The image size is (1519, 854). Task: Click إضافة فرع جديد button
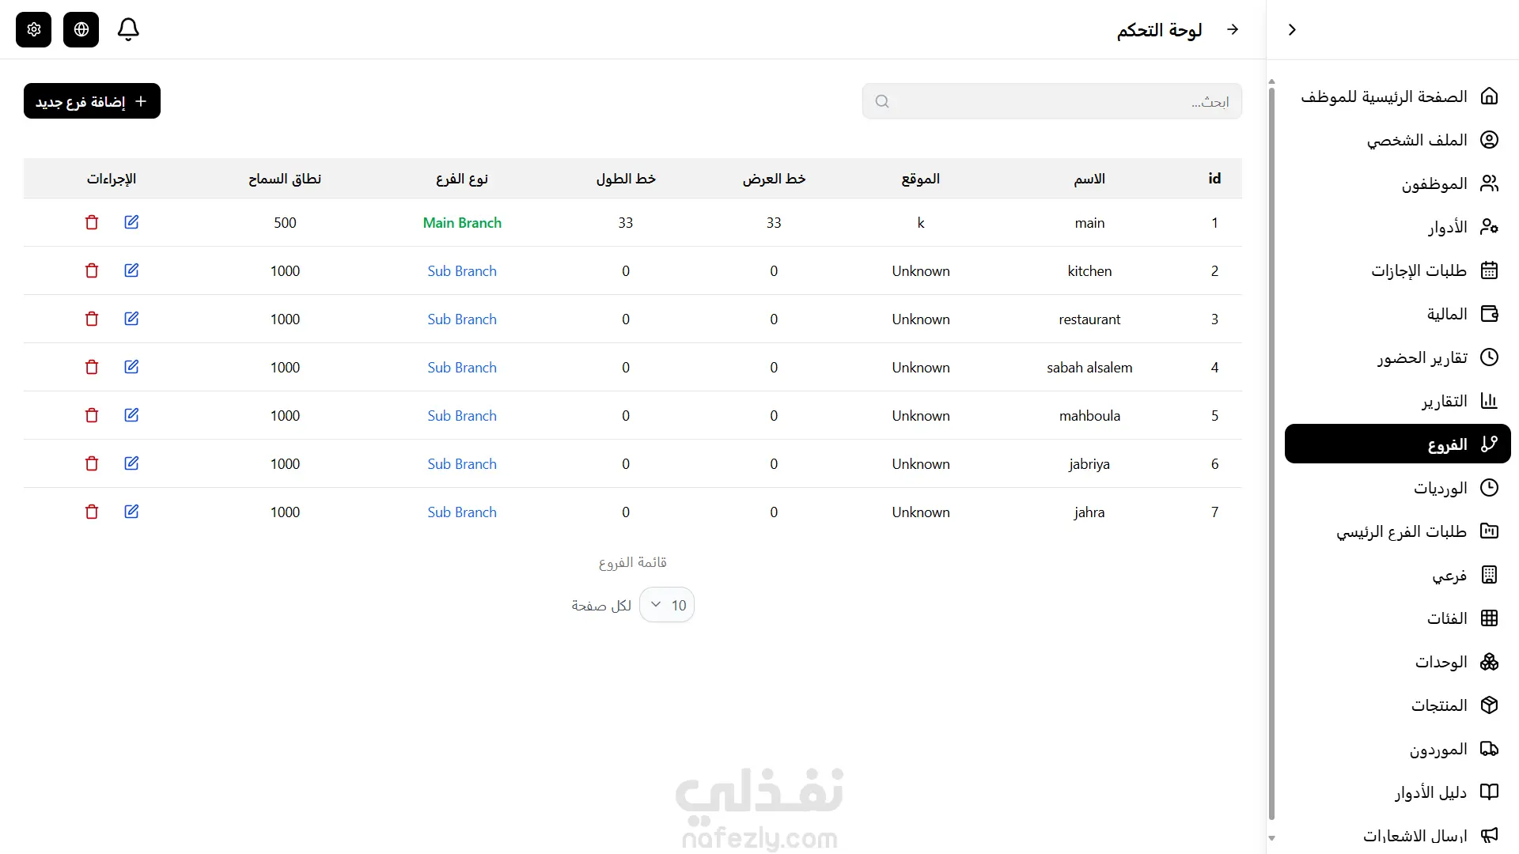(x=92, y=101)
